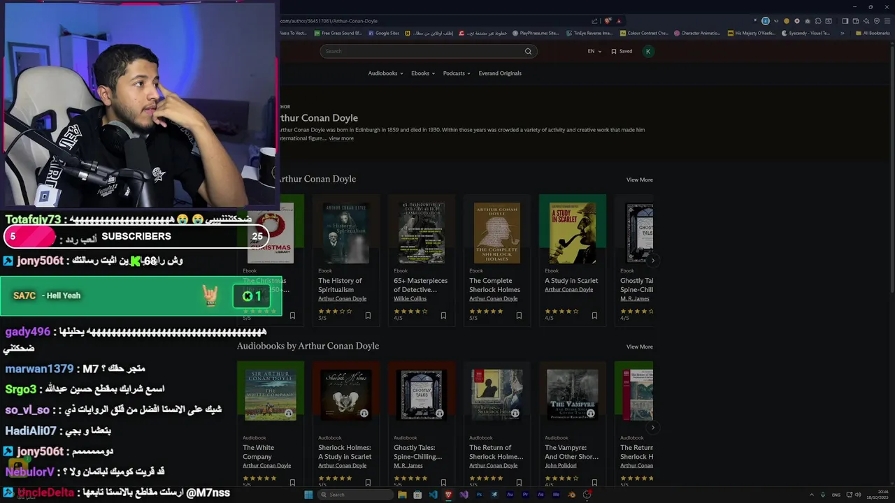895x503 pixels.
Task: Open File Explorer from the taskbar
Action: coord(402,495)
